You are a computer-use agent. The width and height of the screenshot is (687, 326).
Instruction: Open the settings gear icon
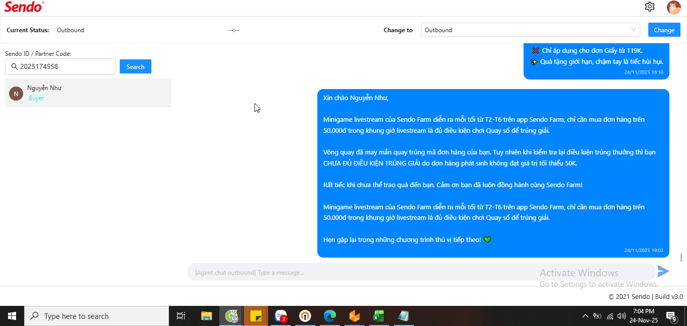pyautogui.click(x=650, y=7)
